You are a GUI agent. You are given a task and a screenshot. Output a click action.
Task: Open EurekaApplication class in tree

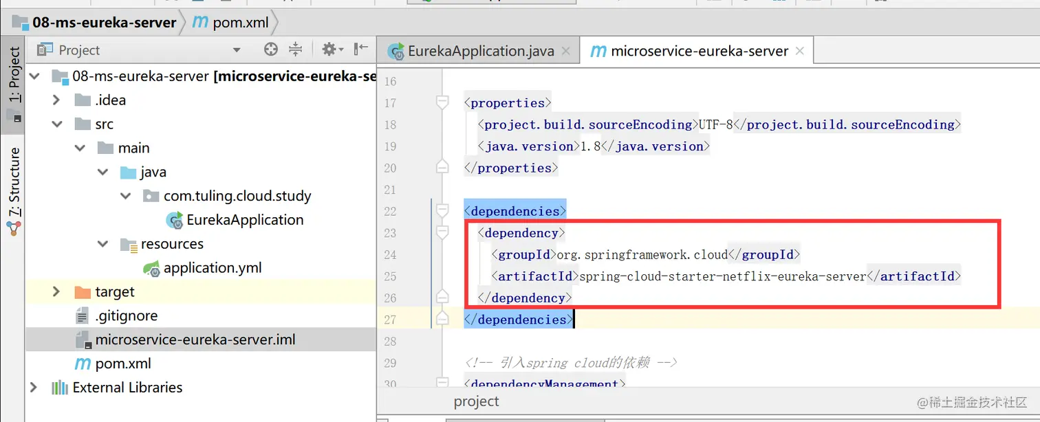coord(245,220)
